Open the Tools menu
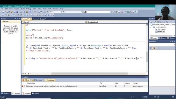Image resolution: width=176 pixels, height=99 pixels. pos(45,9)
